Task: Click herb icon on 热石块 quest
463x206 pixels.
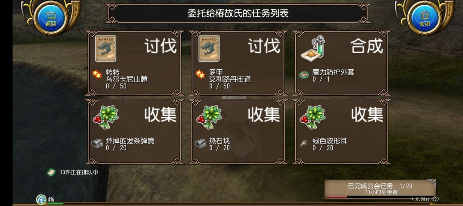Action: point(209,117)
